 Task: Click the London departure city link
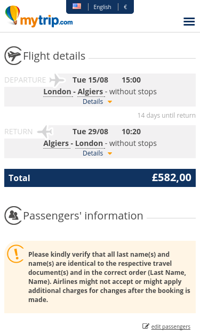(x=57, y=92)
